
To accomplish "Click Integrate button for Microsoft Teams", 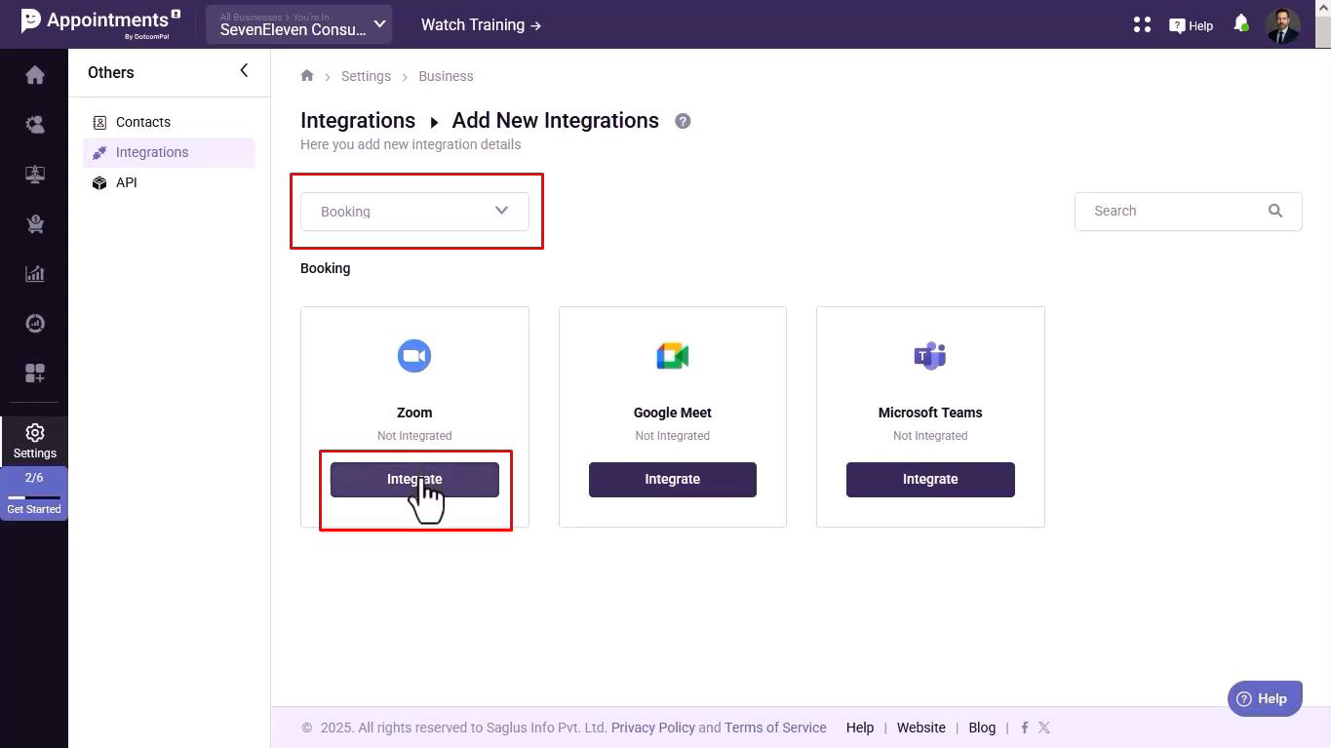I will coord(929,479).
